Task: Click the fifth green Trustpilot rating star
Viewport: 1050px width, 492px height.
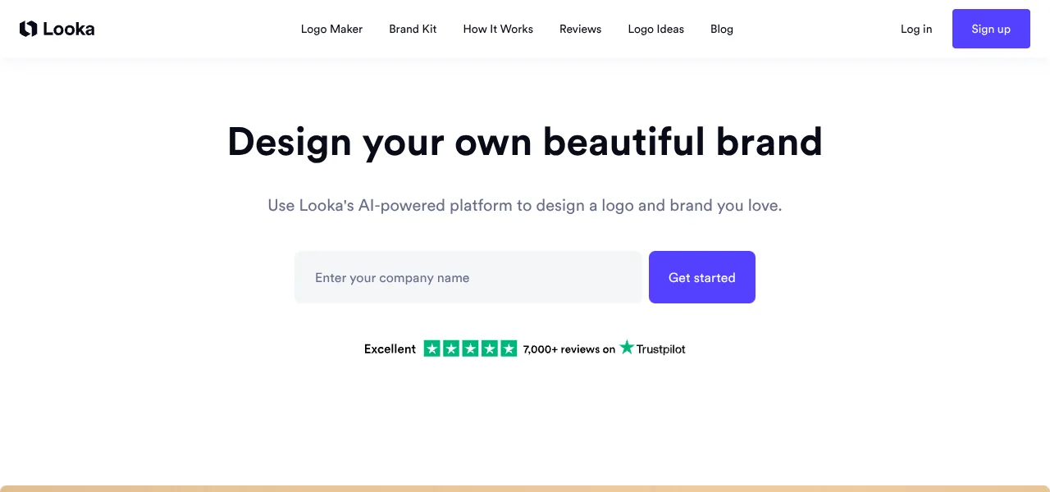Action: point(509,348)
